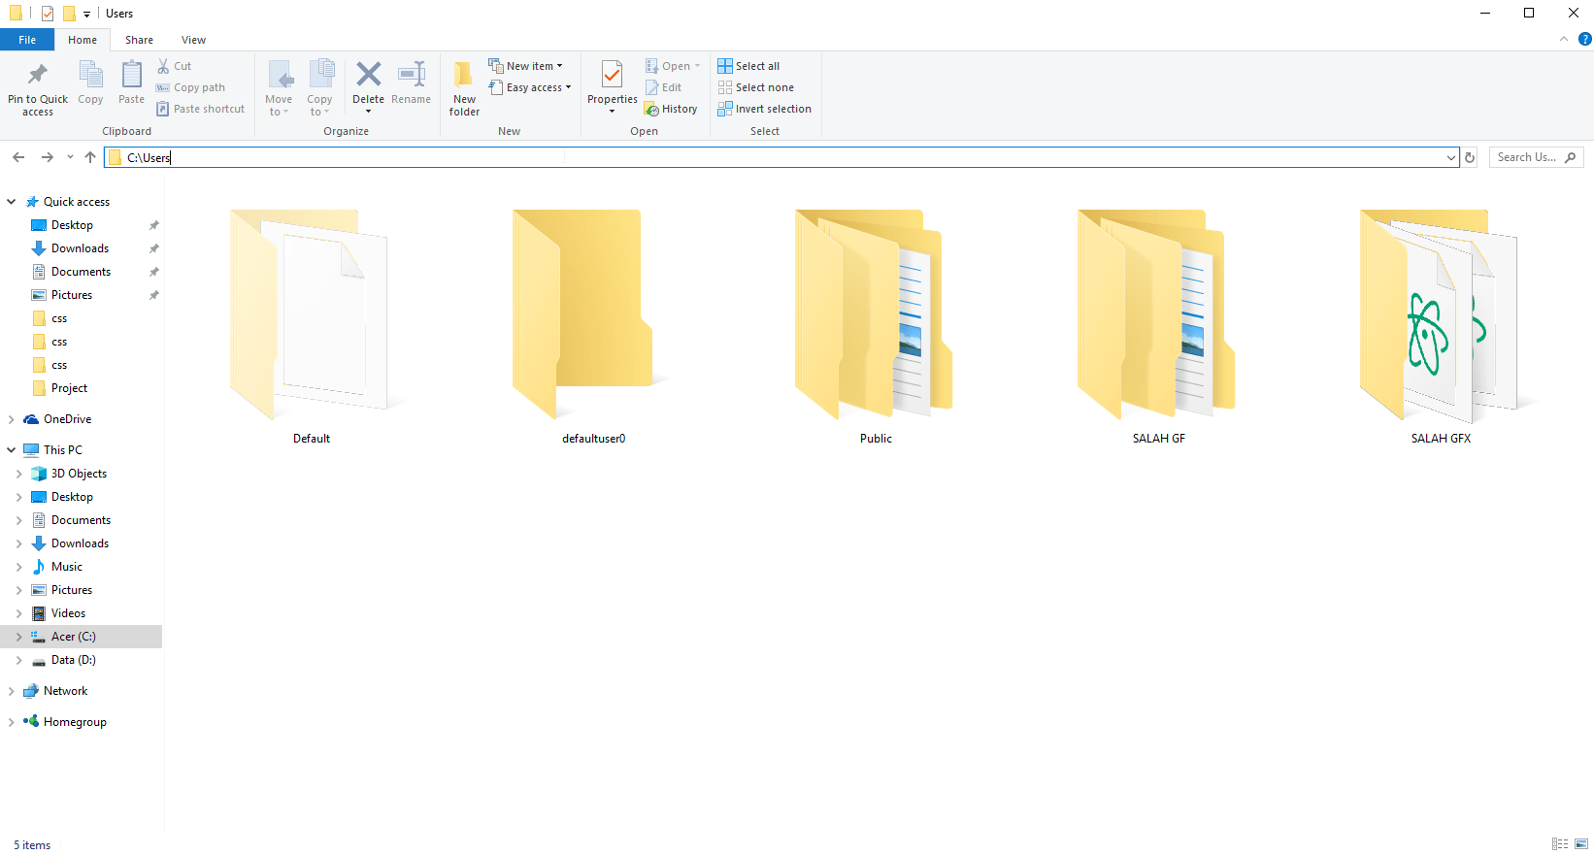Screen dimensions: 1594x855
Task: Select Homegroup in navigation pane
Action: [x=76, y=722]
